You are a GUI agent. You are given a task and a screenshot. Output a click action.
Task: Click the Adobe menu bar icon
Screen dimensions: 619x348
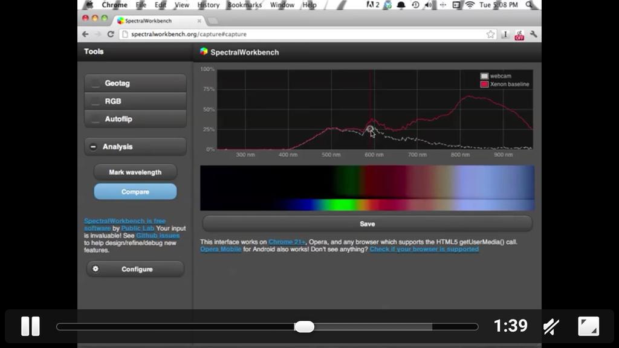tap(372, 5)
